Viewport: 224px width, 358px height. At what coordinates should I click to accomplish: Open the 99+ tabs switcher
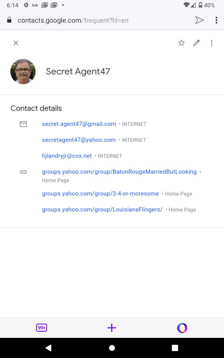pos(41,328)
